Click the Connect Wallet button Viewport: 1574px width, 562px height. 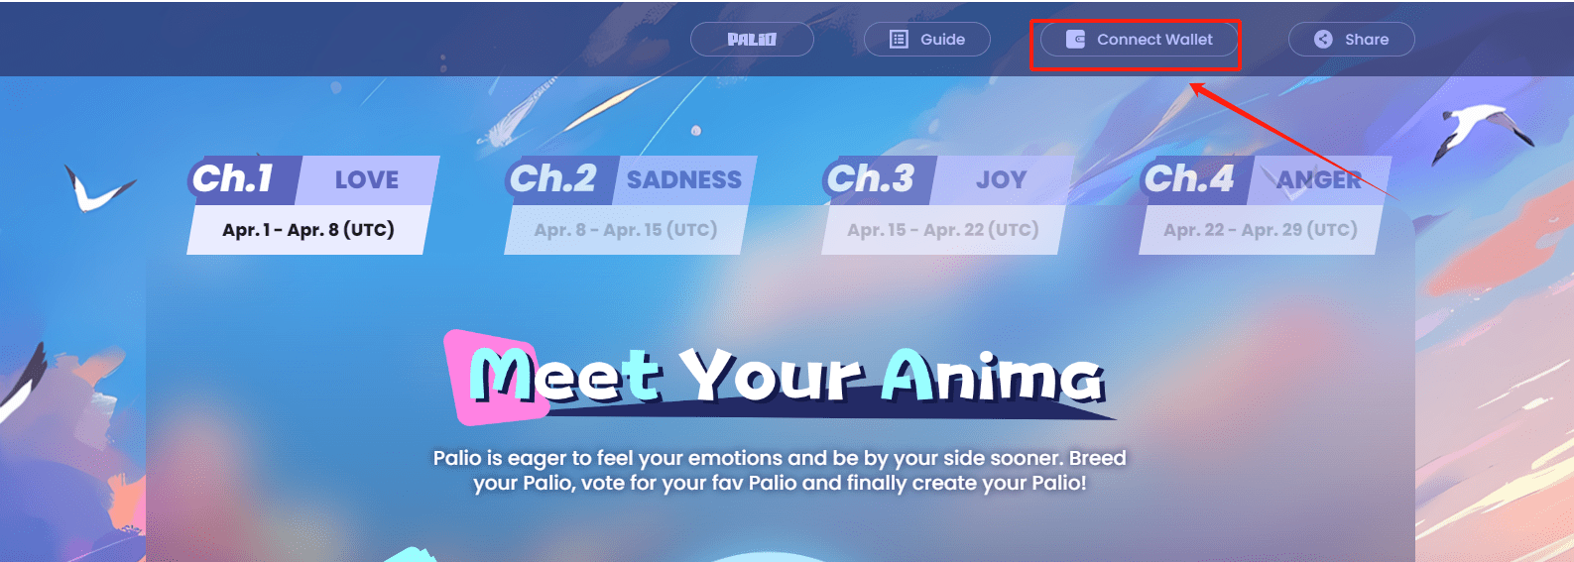(x=1140, y=40)
